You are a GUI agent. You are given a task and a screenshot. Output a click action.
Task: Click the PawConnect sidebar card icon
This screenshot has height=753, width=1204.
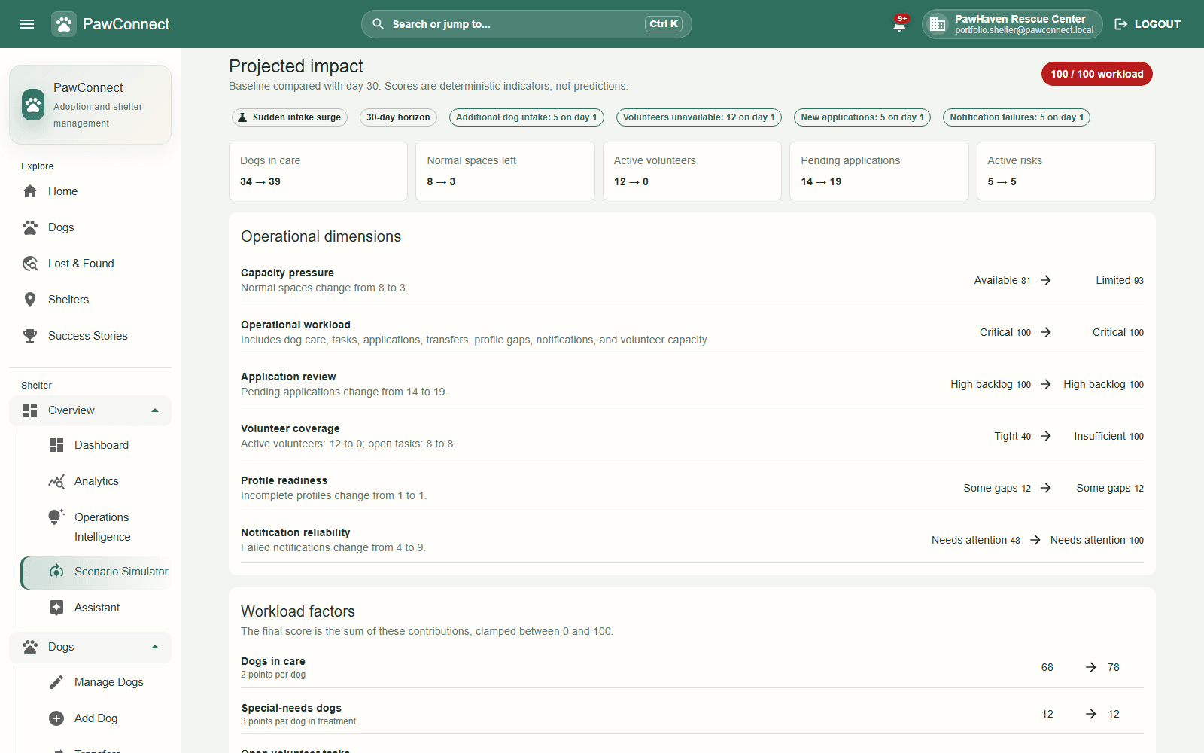point(33,105)
